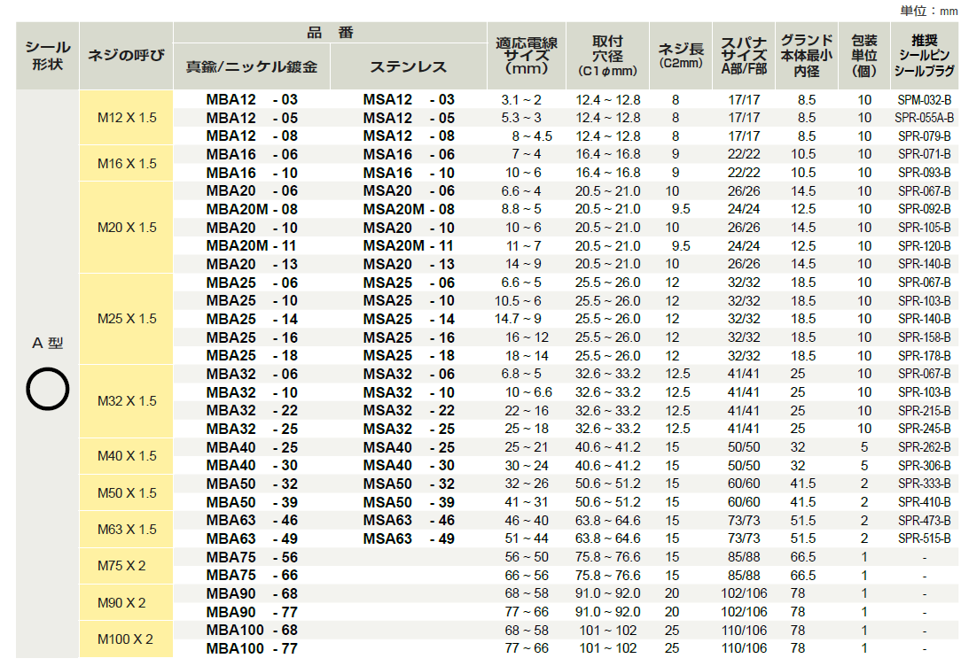This screenshot has height=666, width=961.
Task: Select the スパナサイズ column header
Action: point(743,55)
